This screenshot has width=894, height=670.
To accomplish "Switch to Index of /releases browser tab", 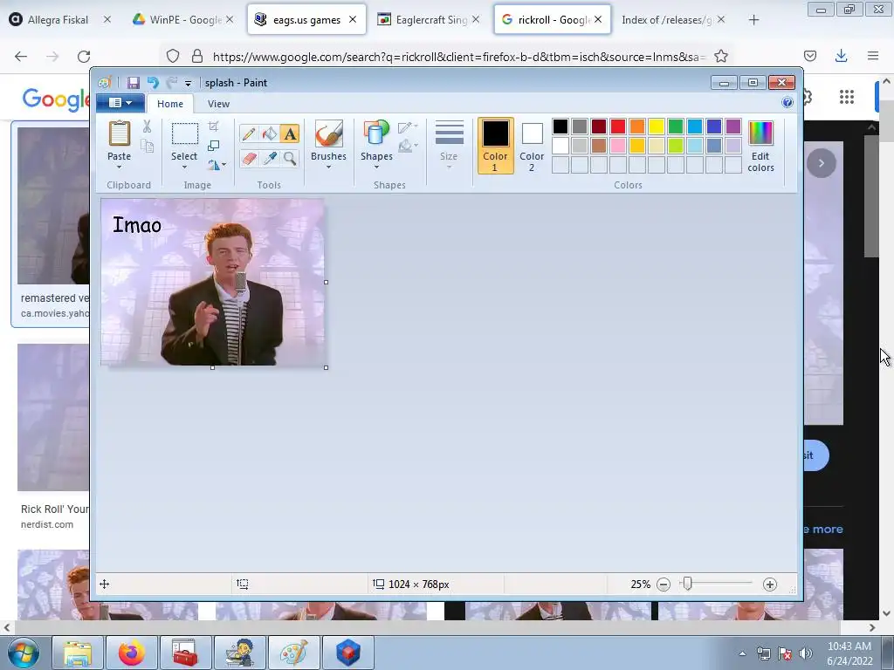I will tap(666, 20).
